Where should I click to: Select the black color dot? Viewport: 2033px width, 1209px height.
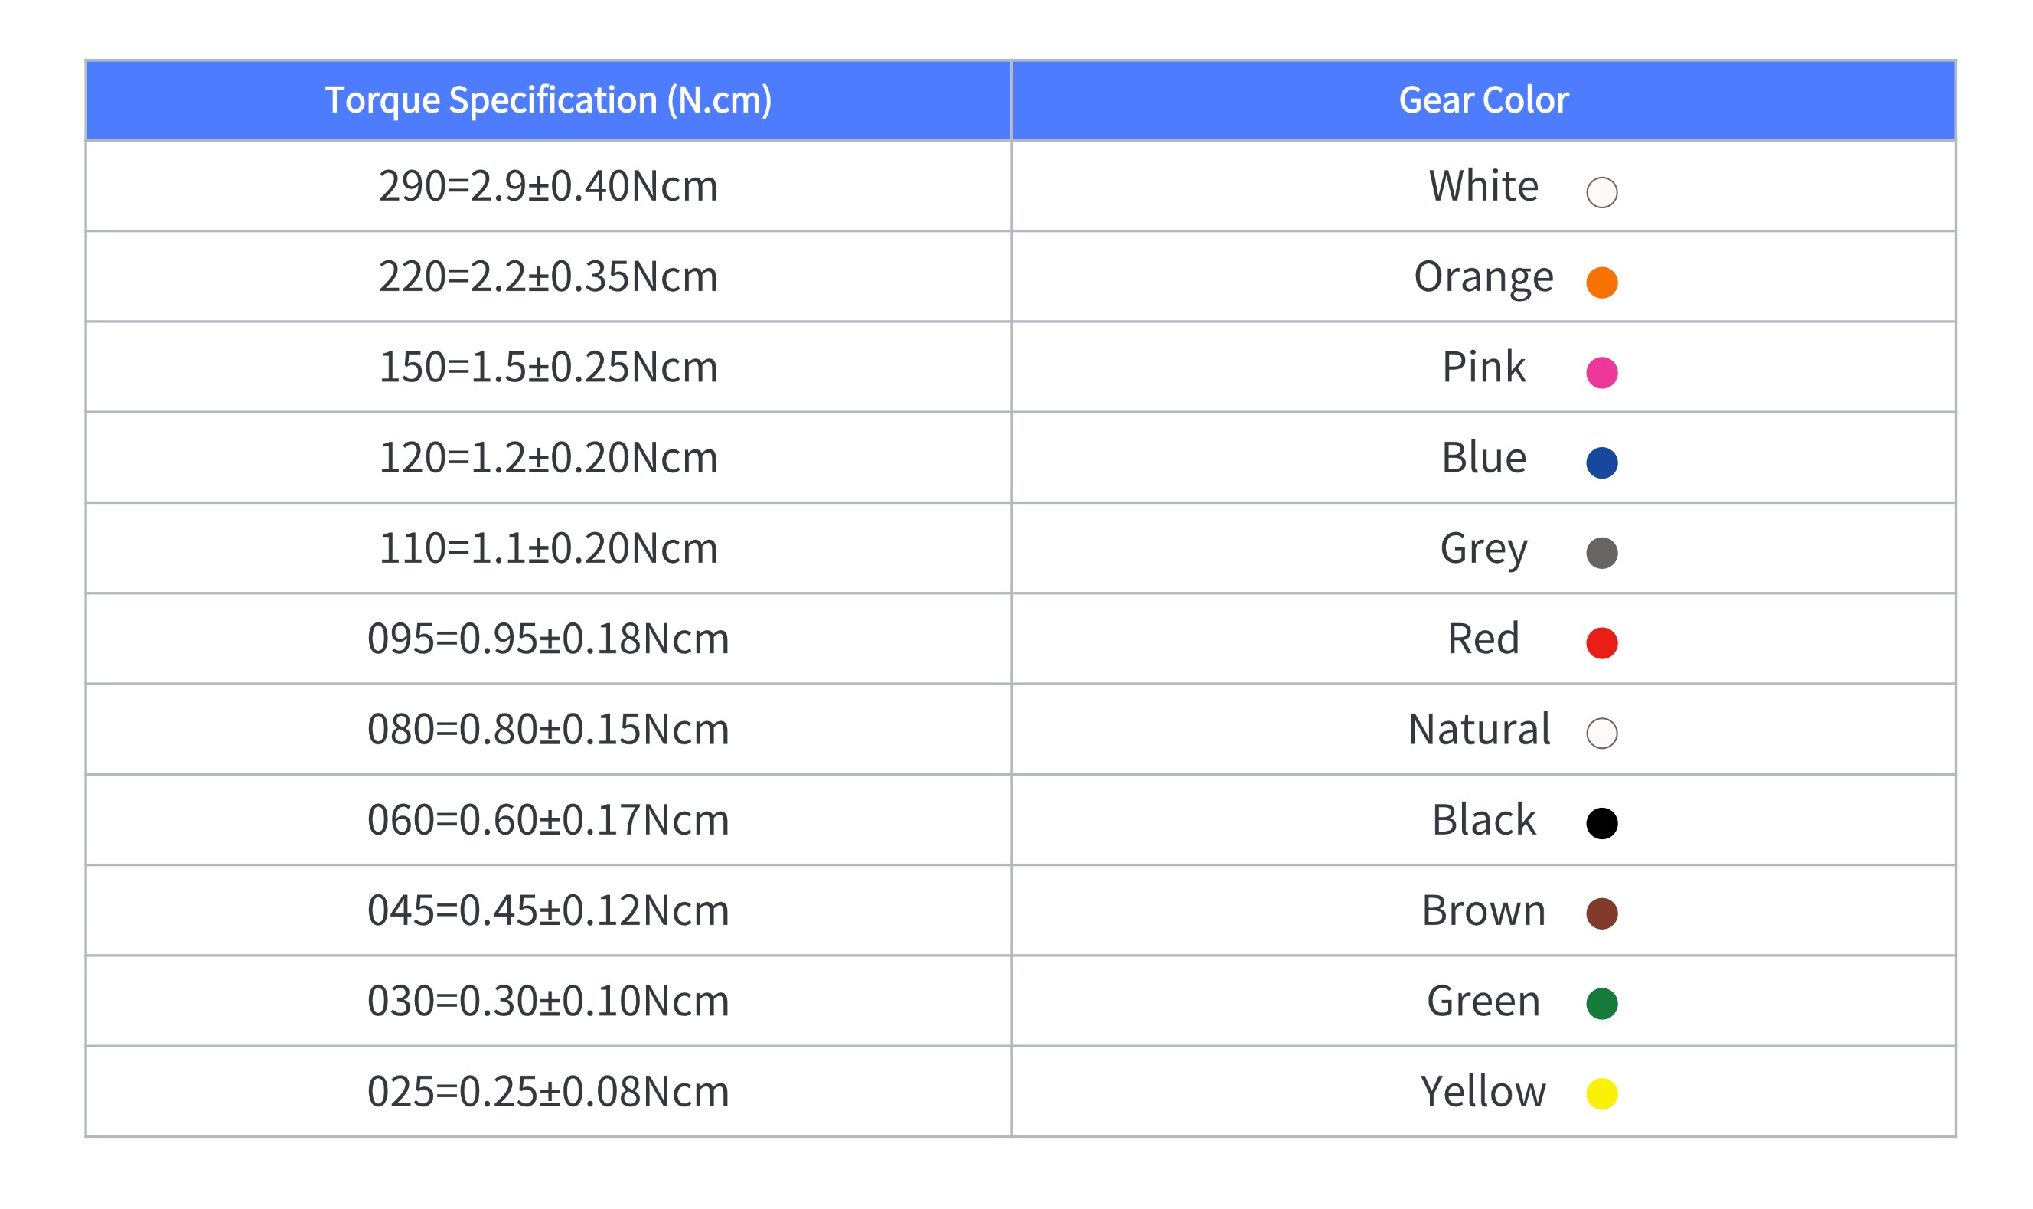[1601, 824]
